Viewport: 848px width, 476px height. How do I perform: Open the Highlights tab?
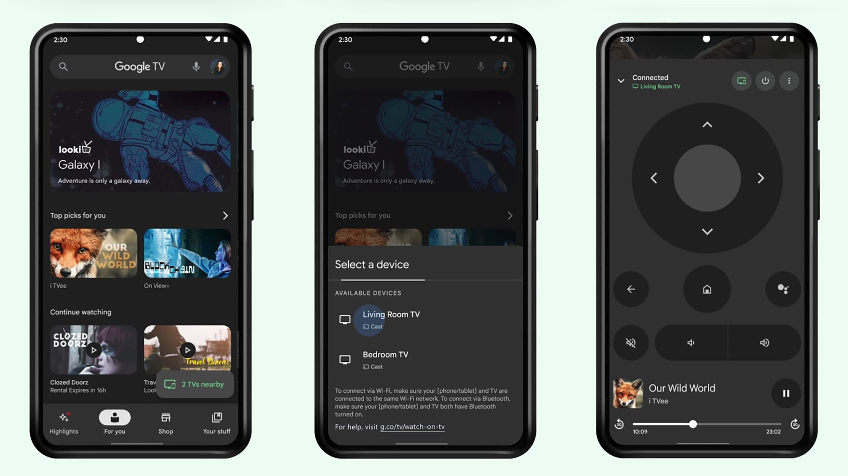click(x=64, y=422)
